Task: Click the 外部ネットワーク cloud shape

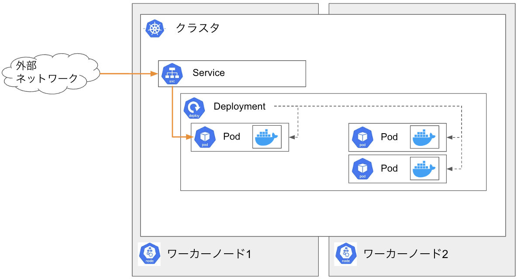Action: (51, 74)
